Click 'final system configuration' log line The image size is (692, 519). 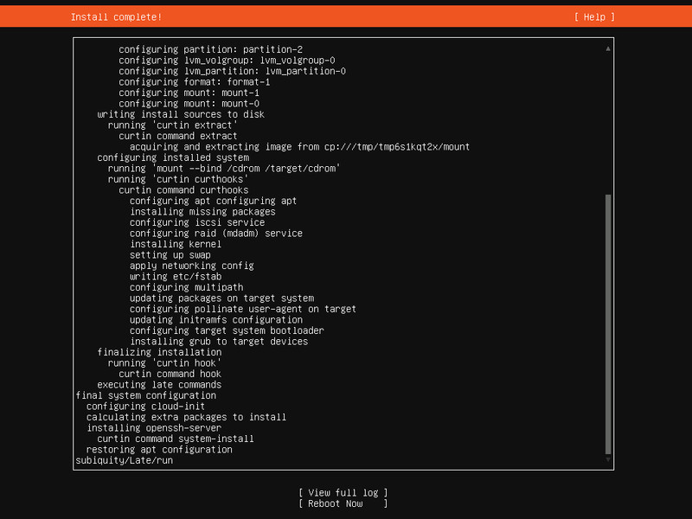coord(146,395)
